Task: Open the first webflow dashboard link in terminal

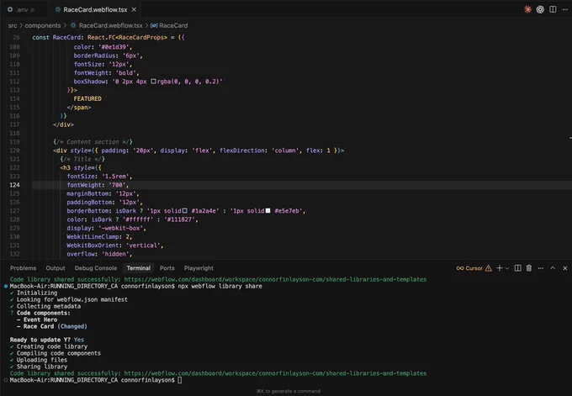Action: pos(275,279)
